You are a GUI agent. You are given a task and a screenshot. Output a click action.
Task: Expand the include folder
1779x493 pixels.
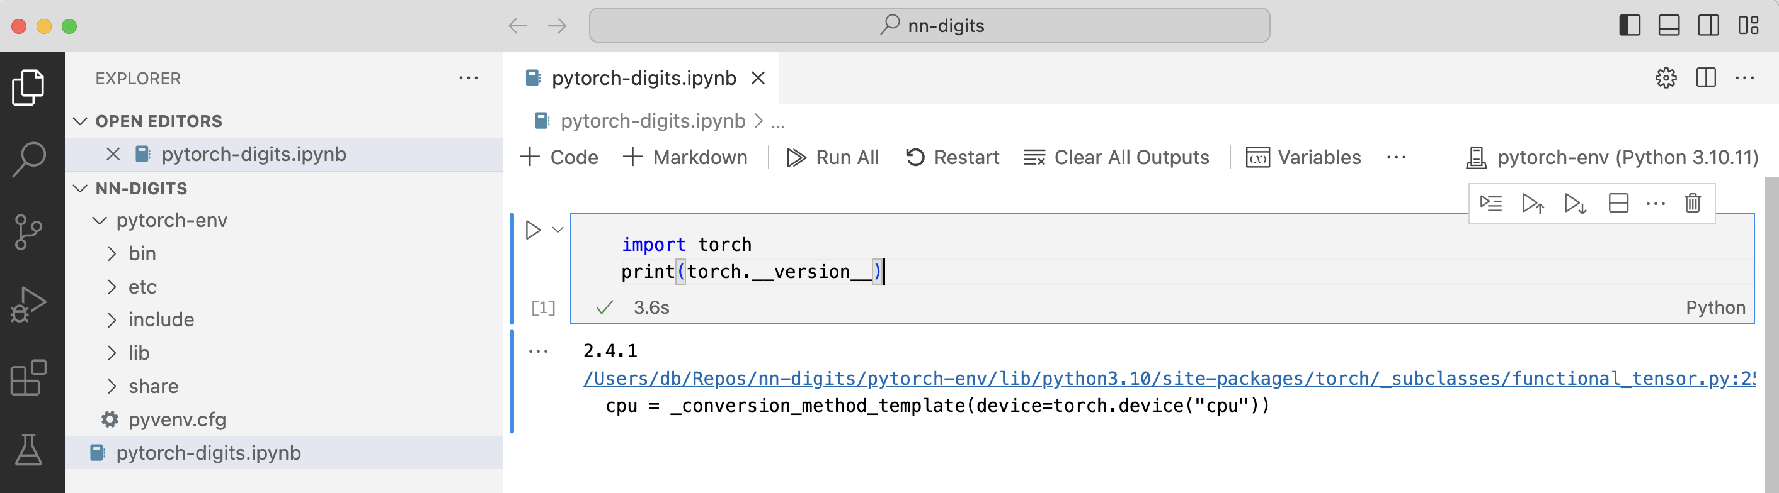112,320
